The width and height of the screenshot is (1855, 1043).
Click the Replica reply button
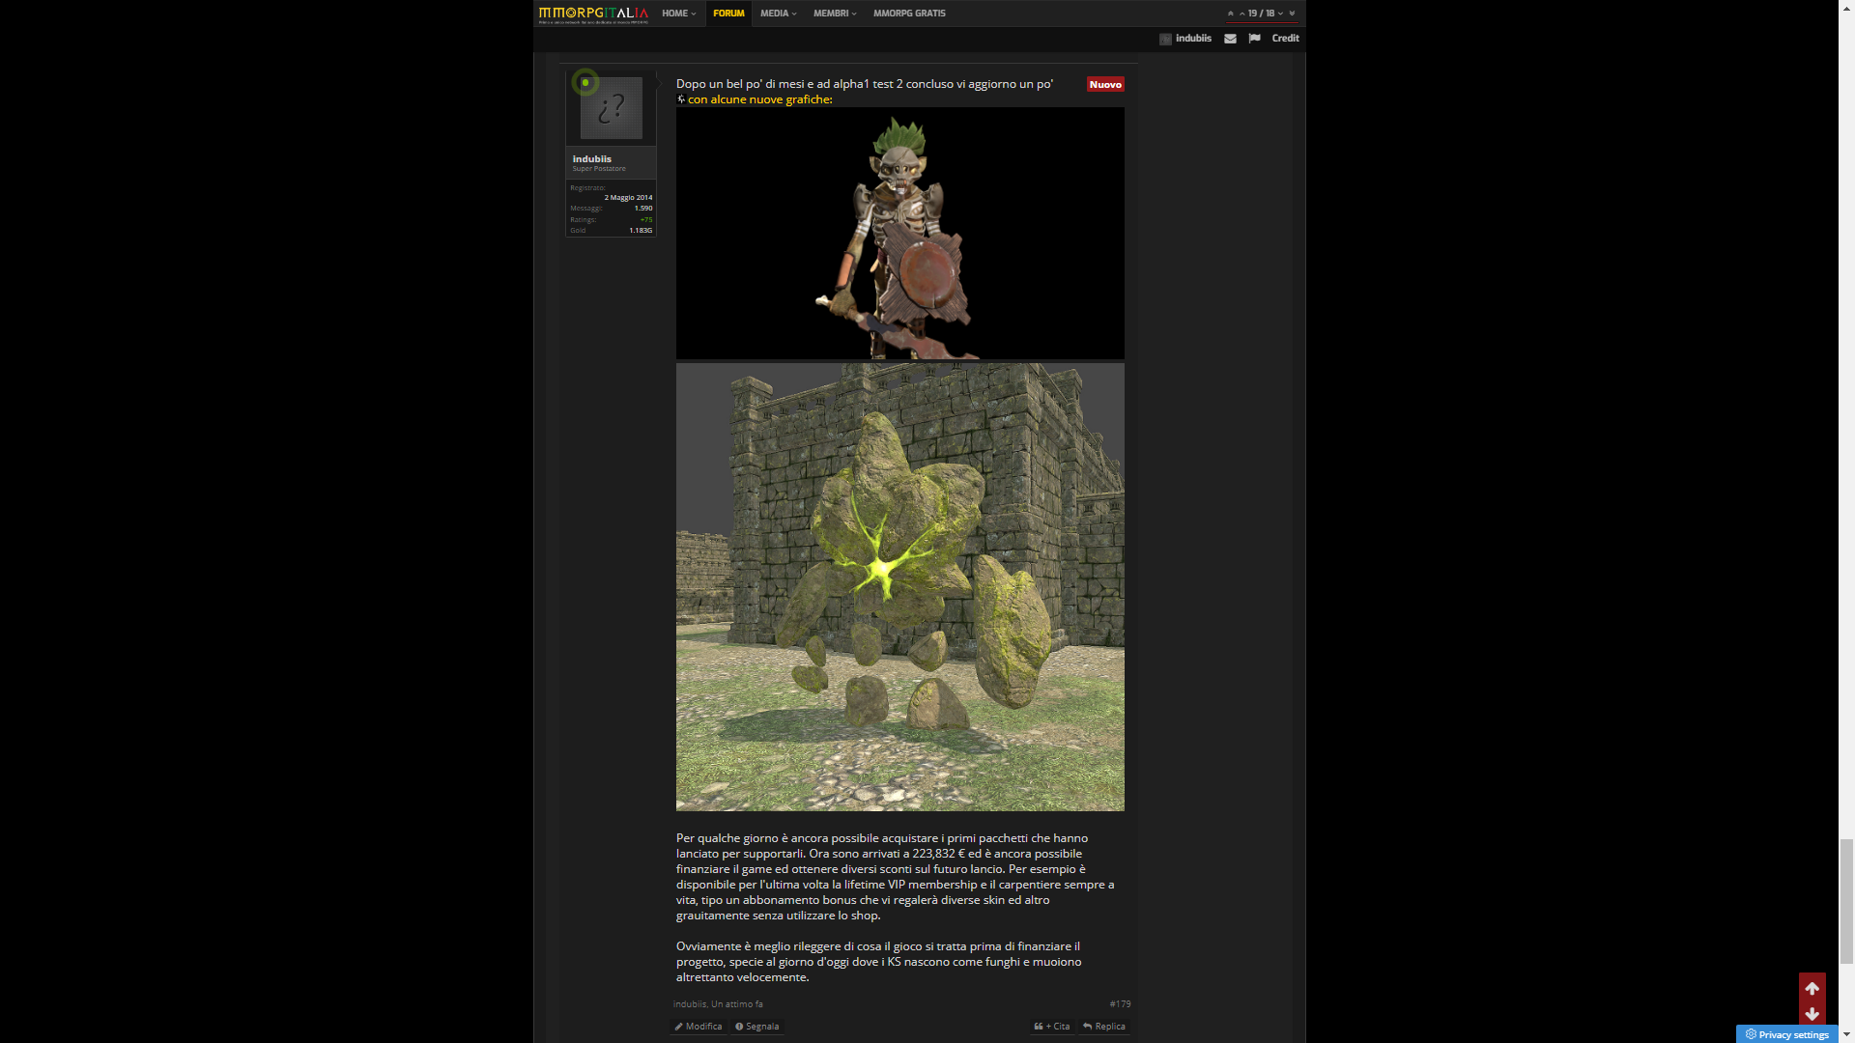coord(1104,1027)
